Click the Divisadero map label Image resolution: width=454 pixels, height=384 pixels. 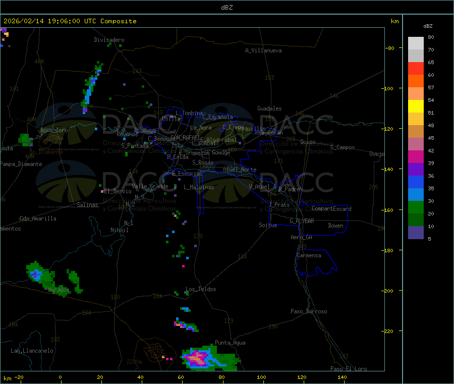[109, 40]
